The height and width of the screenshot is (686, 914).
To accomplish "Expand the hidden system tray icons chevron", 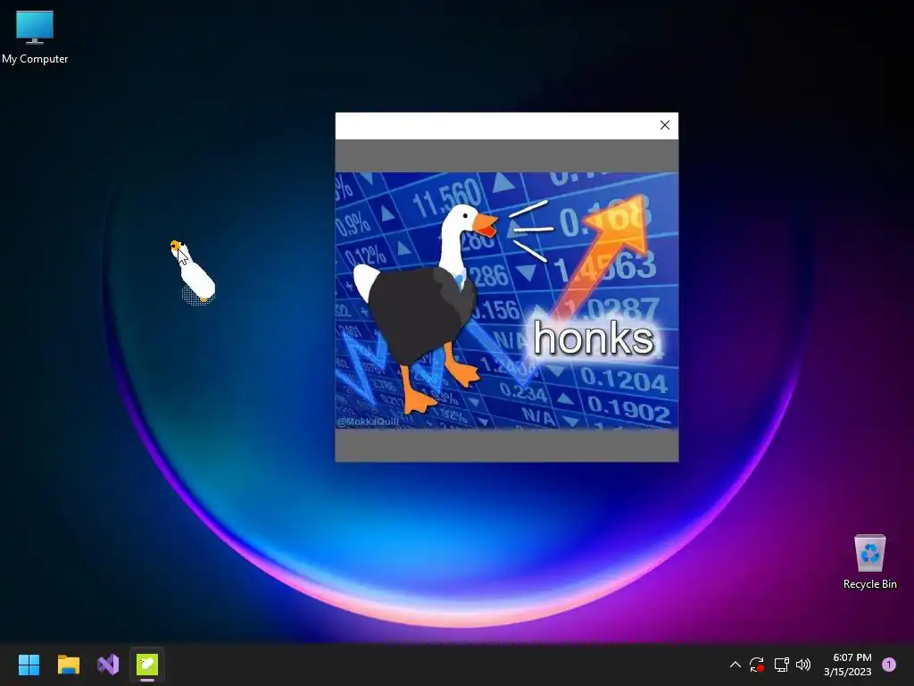I will pyautogui.click(x=735, y=665).
